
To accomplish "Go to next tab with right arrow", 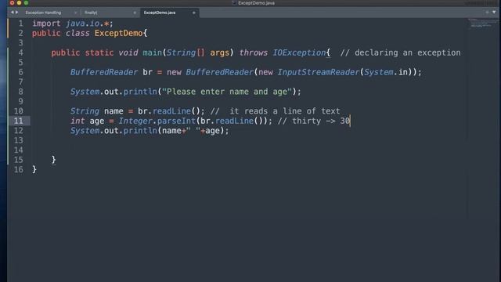I will click(17, 13).
